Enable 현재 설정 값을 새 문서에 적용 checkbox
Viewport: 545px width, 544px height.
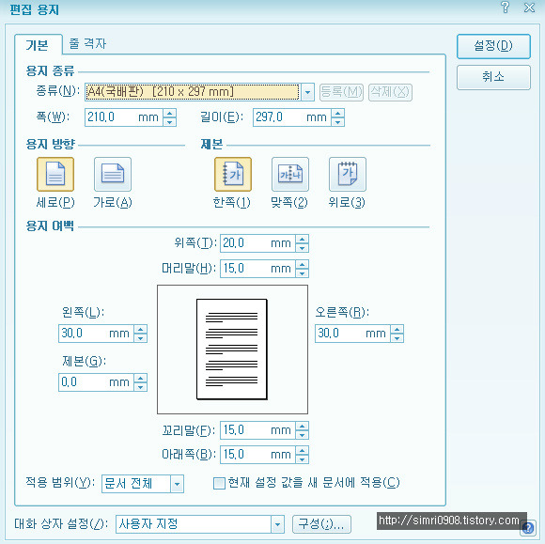click(219, 483)
